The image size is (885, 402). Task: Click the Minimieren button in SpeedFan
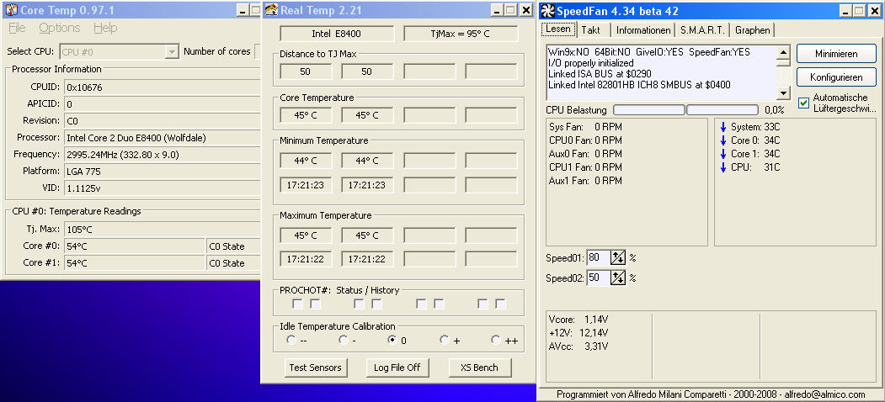836,54
